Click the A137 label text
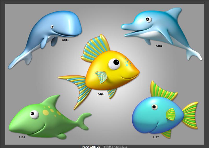The width and height of the screenshot is (209, 148). click(156, 137)
